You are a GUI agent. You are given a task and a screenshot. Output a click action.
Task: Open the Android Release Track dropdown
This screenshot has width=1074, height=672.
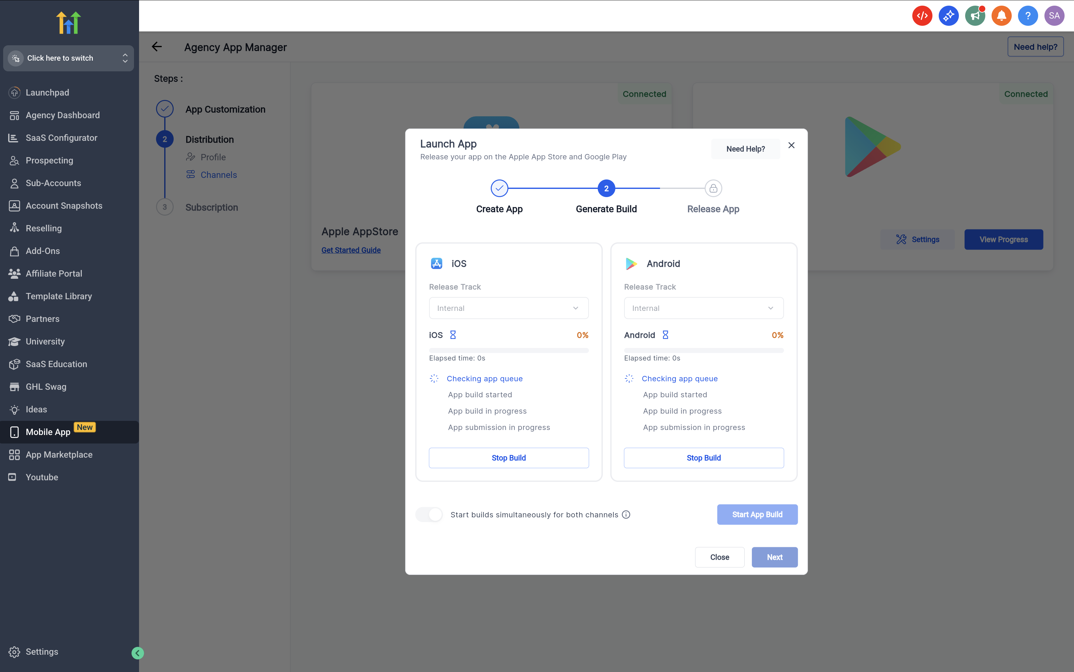[x=703, y=308]
